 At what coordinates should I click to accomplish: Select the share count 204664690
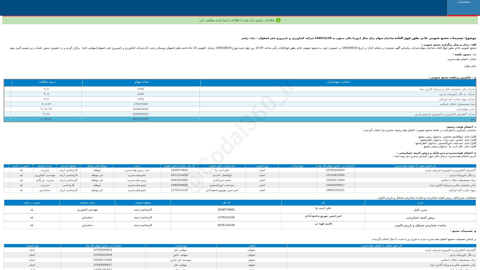click(140, 109)
